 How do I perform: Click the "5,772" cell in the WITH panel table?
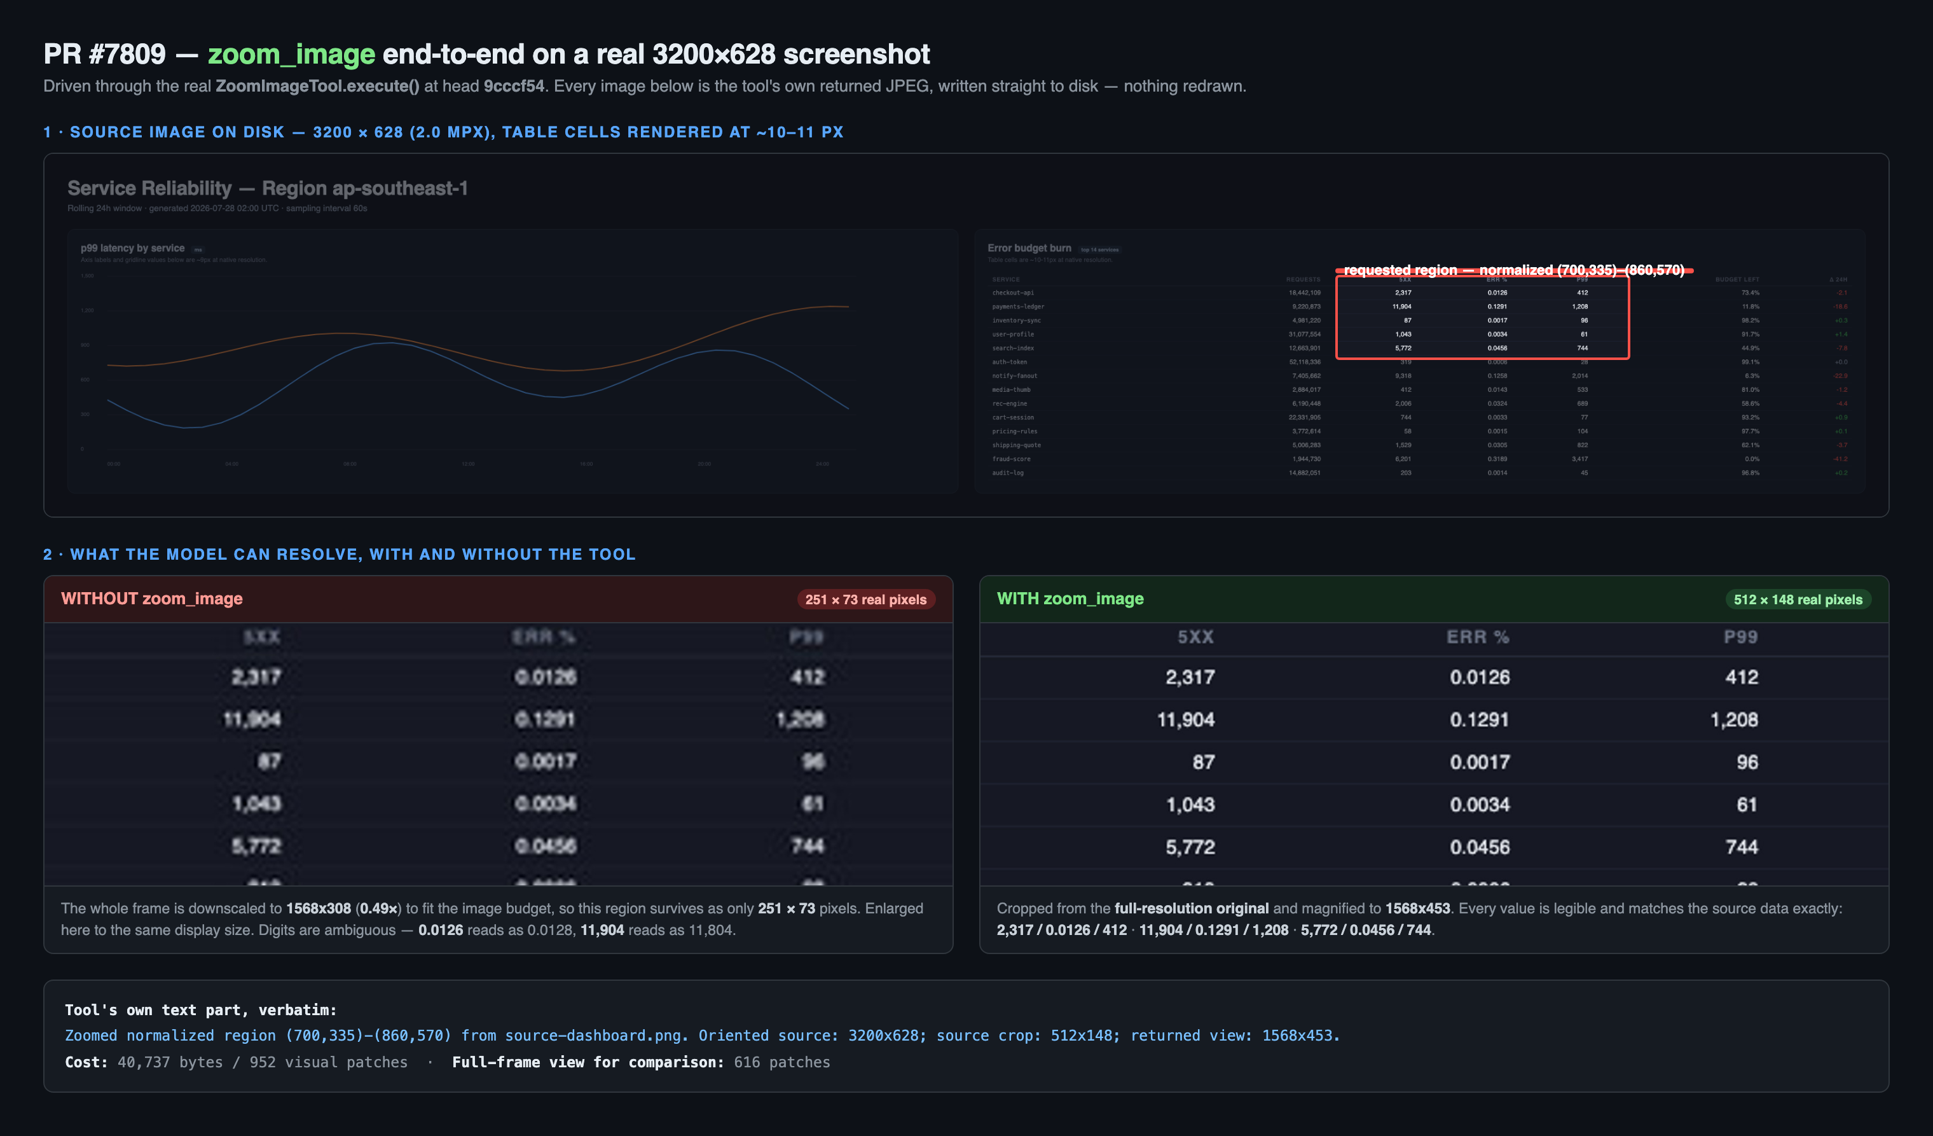[x=1190, y=847]
